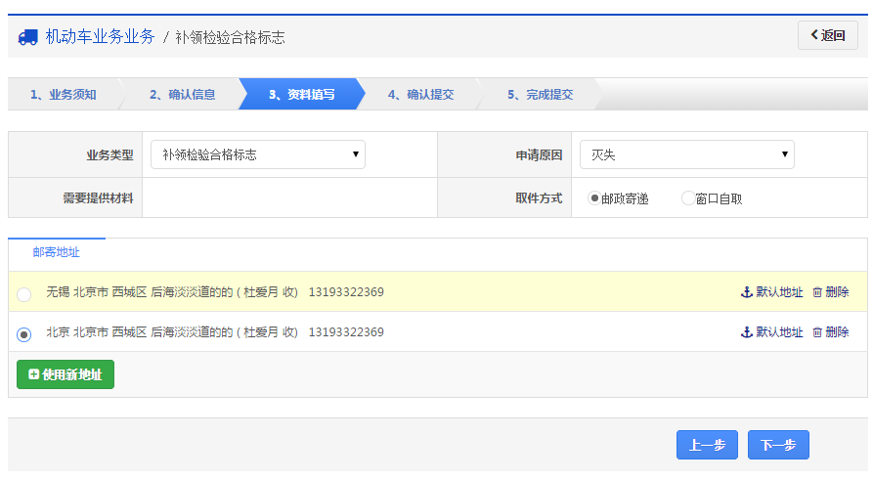The image size is (873, 481).
Task: Choose the 无锡 mailing address radio button
Action: [x=24, y=294]
